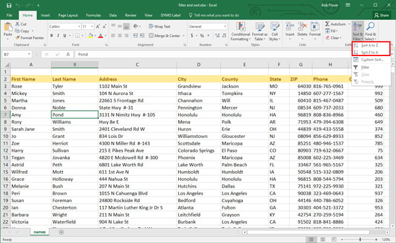Click the zoom slider handle in status bar
This screenshot has height=243, width=396.
pyautogui.click(x=360, y=239)
